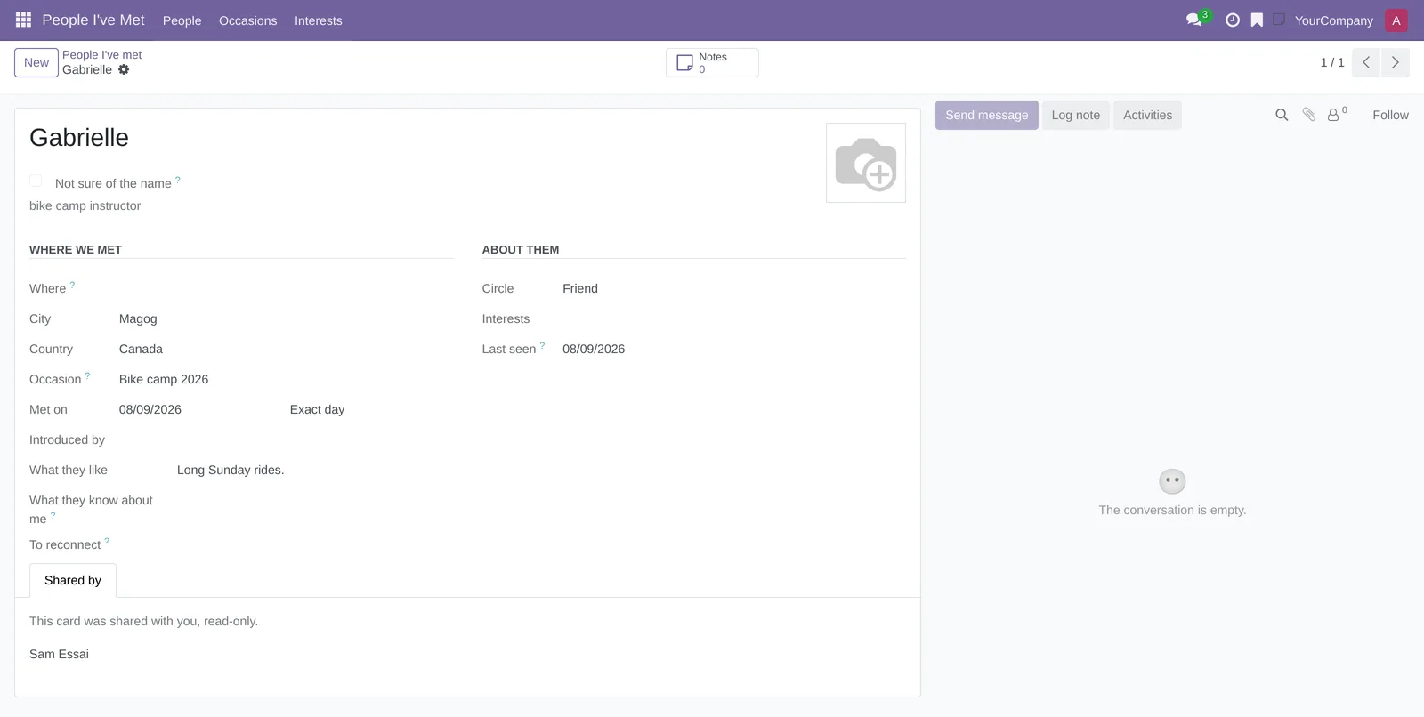Follow this record

(1390, 115)
